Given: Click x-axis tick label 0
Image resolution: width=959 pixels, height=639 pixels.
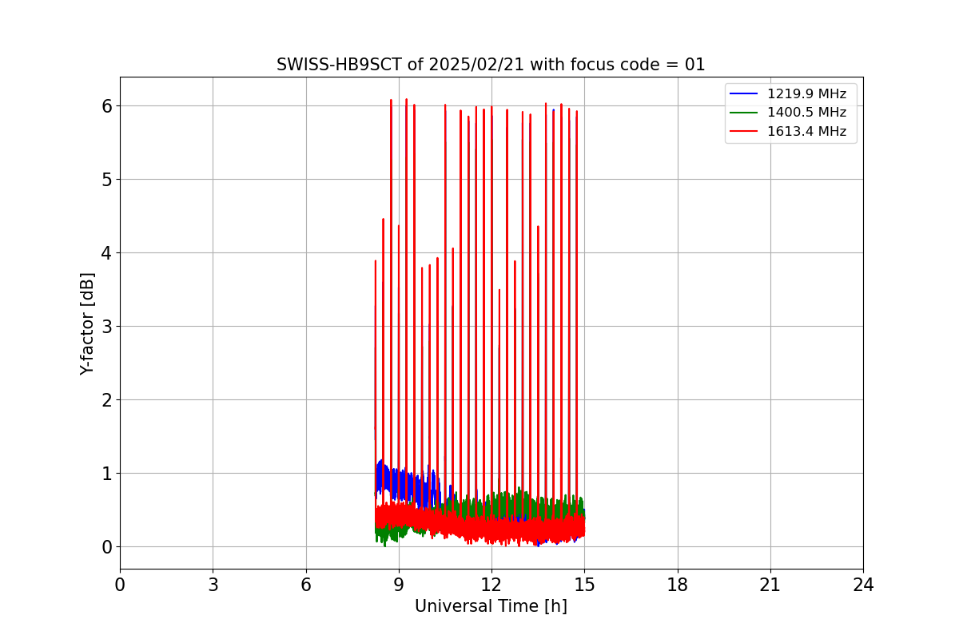Looking at the screenshot, I should 120,585.
